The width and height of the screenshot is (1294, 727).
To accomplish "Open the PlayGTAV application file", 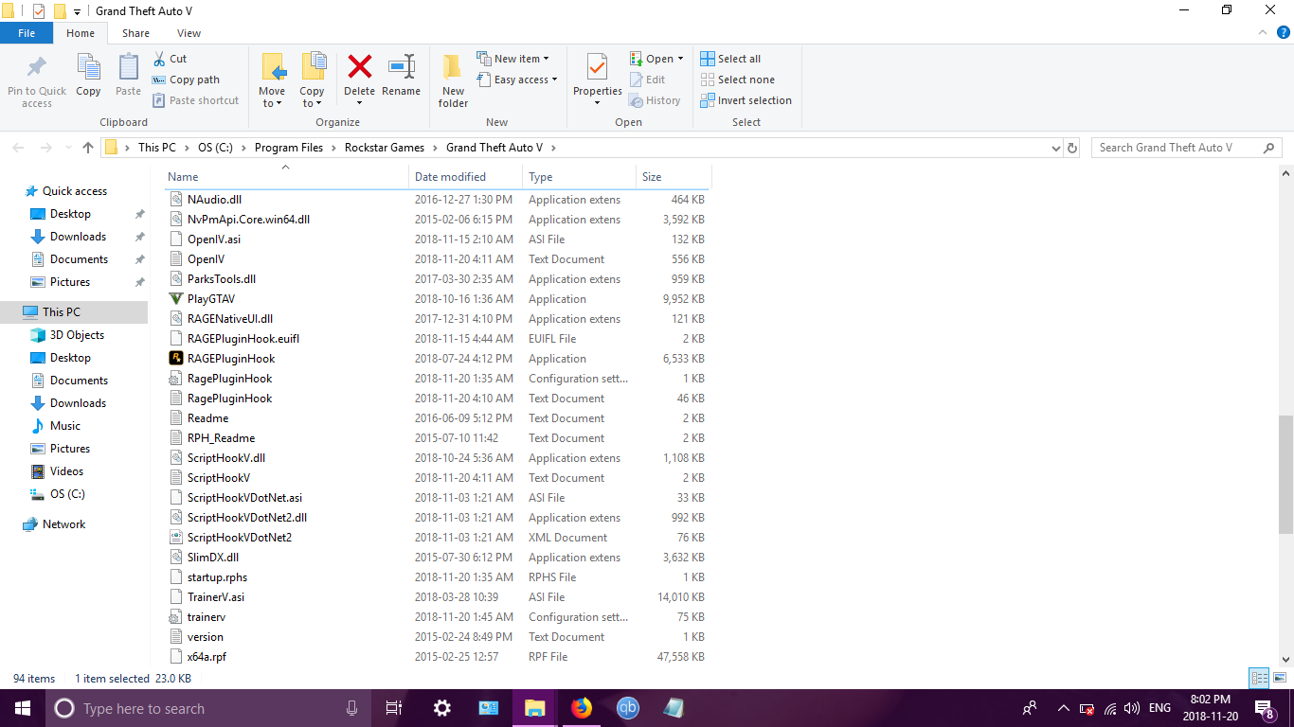I will coord(211,299).
